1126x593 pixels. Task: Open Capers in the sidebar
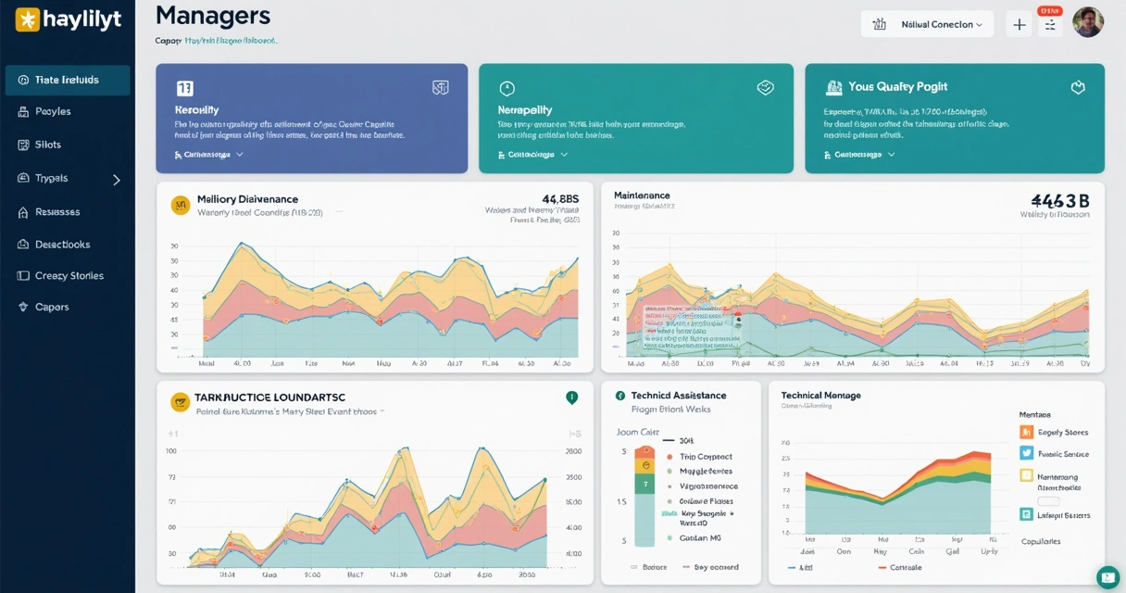(52, 307)
